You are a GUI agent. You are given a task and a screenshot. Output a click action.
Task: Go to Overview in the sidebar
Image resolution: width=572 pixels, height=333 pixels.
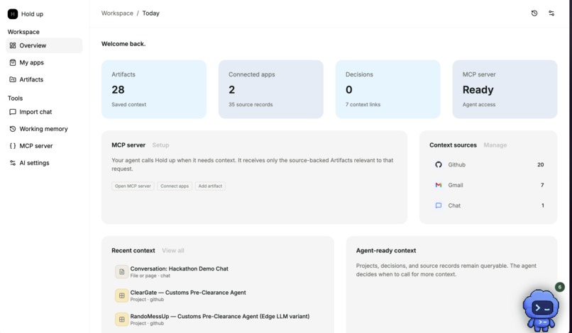[44, 45]
